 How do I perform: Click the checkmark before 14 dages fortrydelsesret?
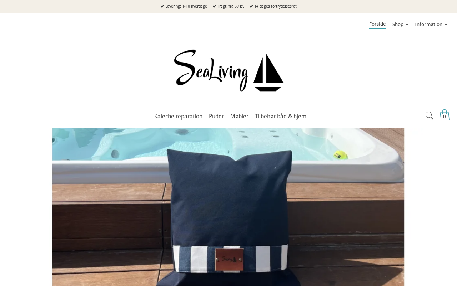(x=251, y=6)
